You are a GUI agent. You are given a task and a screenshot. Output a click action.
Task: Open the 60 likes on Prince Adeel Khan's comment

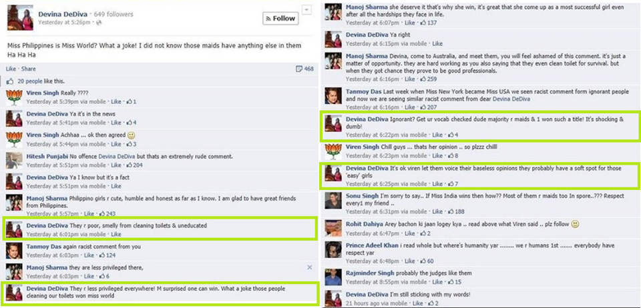pyautogui.click(x=427, y=261)
